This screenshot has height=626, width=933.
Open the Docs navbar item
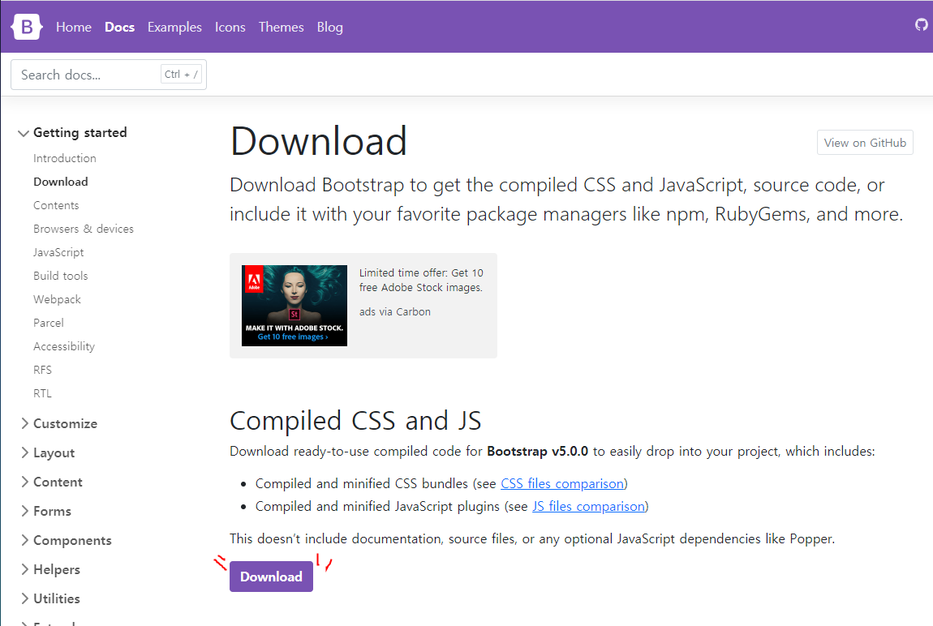pos(119,28)
